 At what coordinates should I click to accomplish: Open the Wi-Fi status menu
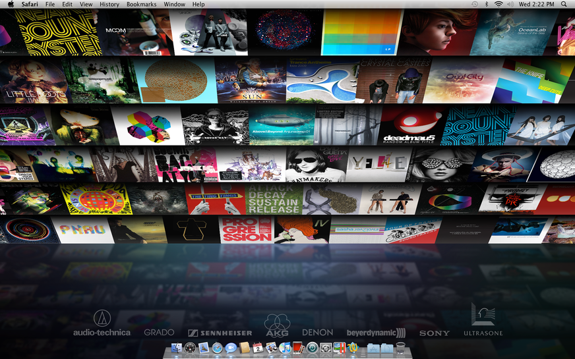click(499, 4)
